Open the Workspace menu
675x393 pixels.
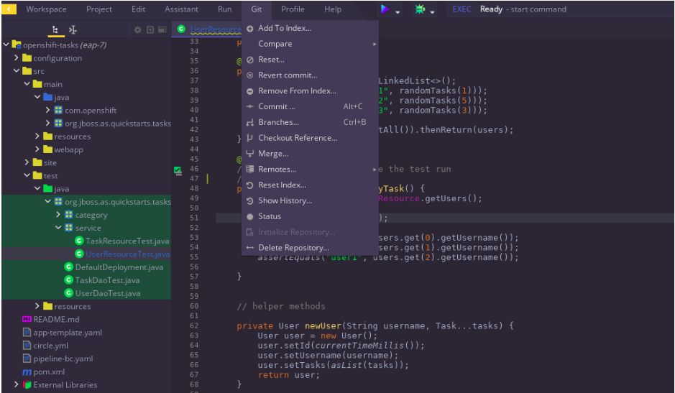tap(46, 9)
